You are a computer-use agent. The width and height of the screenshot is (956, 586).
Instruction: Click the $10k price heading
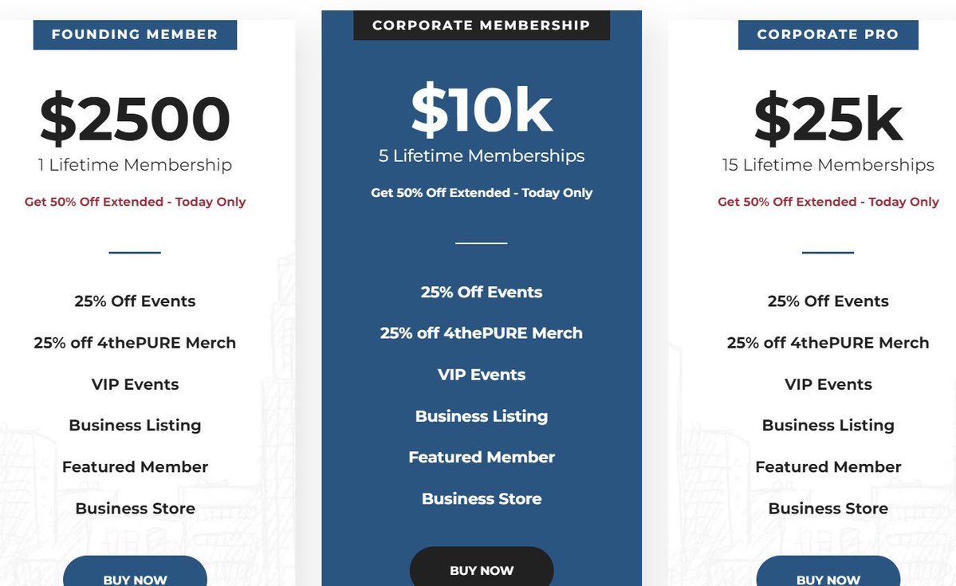pos(481,110)
